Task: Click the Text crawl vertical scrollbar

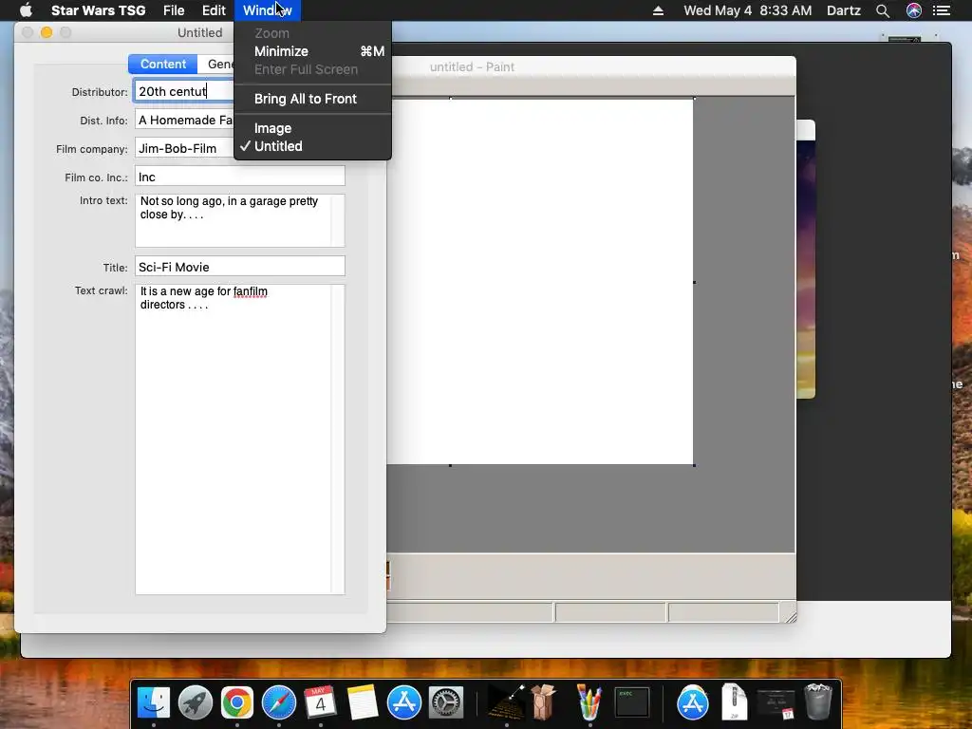Action: 338,439
